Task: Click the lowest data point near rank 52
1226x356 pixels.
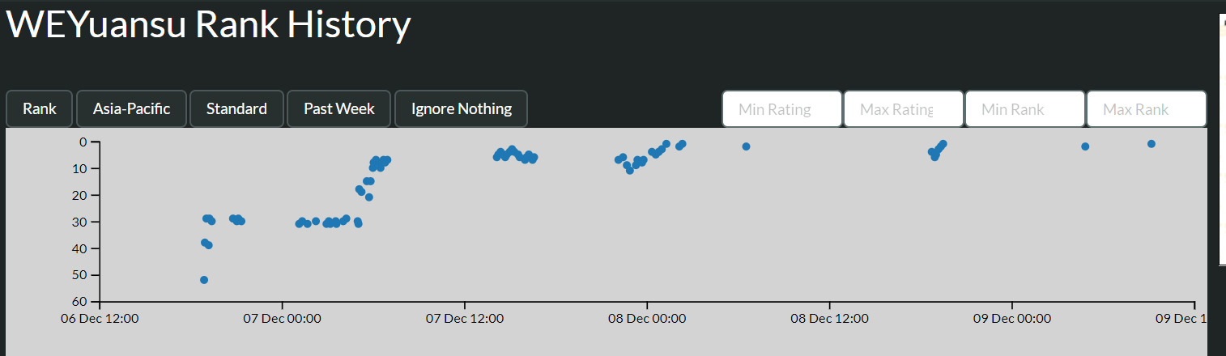Action: click(x=204, y=280)
